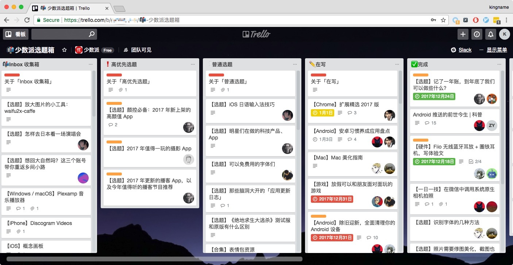This screenshot has height=265, width=513.
Task: Click the Chrome address bar URL
Action: [122, 20]
